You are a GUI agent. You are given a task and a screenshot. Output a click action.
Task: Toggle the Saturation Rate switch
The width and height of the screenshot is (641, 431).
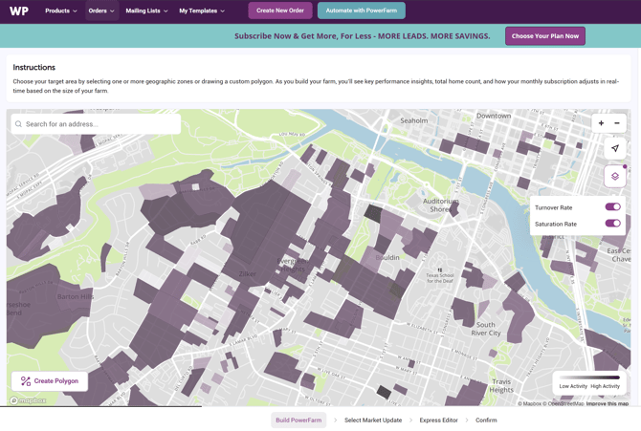(613, 223)
